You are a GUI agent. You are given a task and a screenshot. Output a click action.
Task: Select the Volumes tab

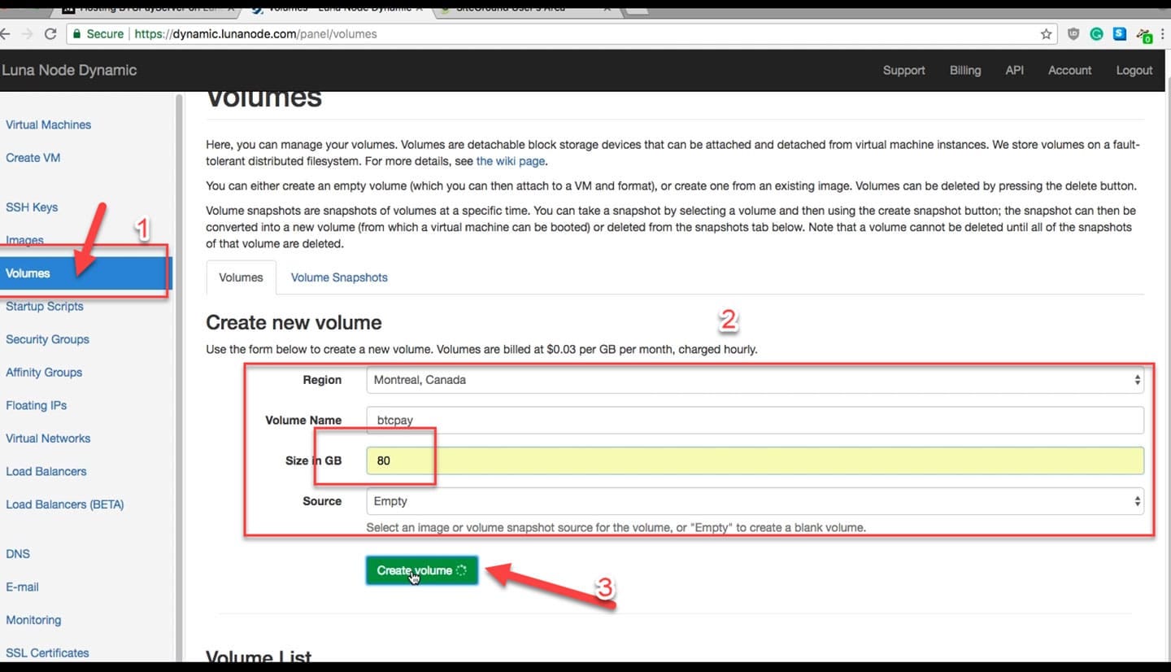[241, 277]
